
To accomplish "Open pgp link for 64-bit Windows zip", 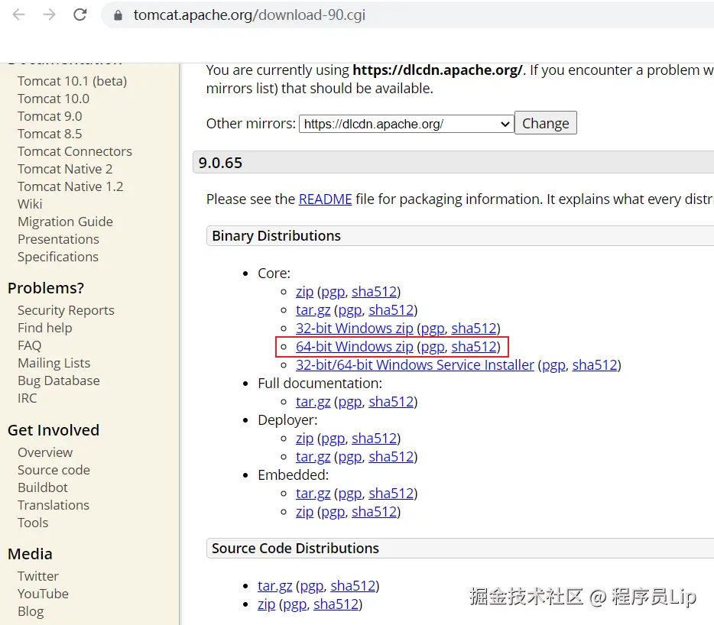I will [x=433, y=347].
